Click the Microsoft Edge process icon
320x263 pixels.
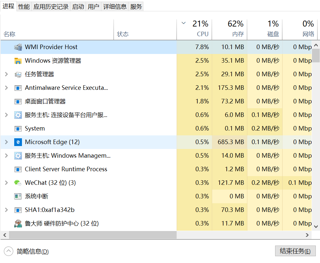[x=18, y=142]
